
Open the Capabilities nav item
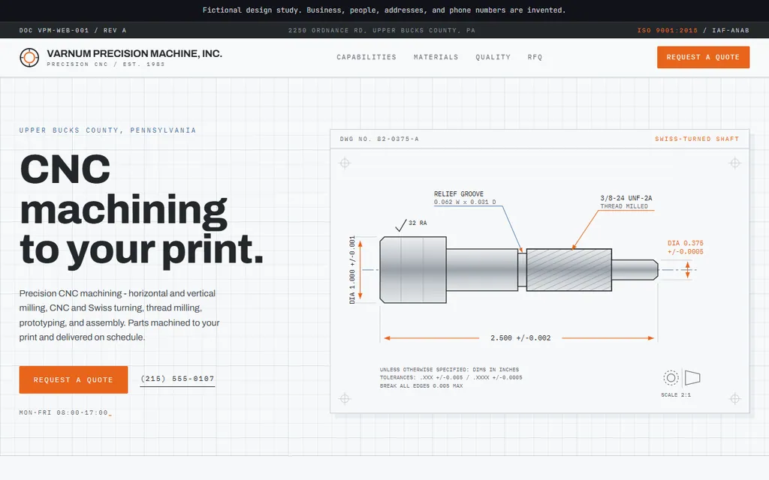point(366,57)
